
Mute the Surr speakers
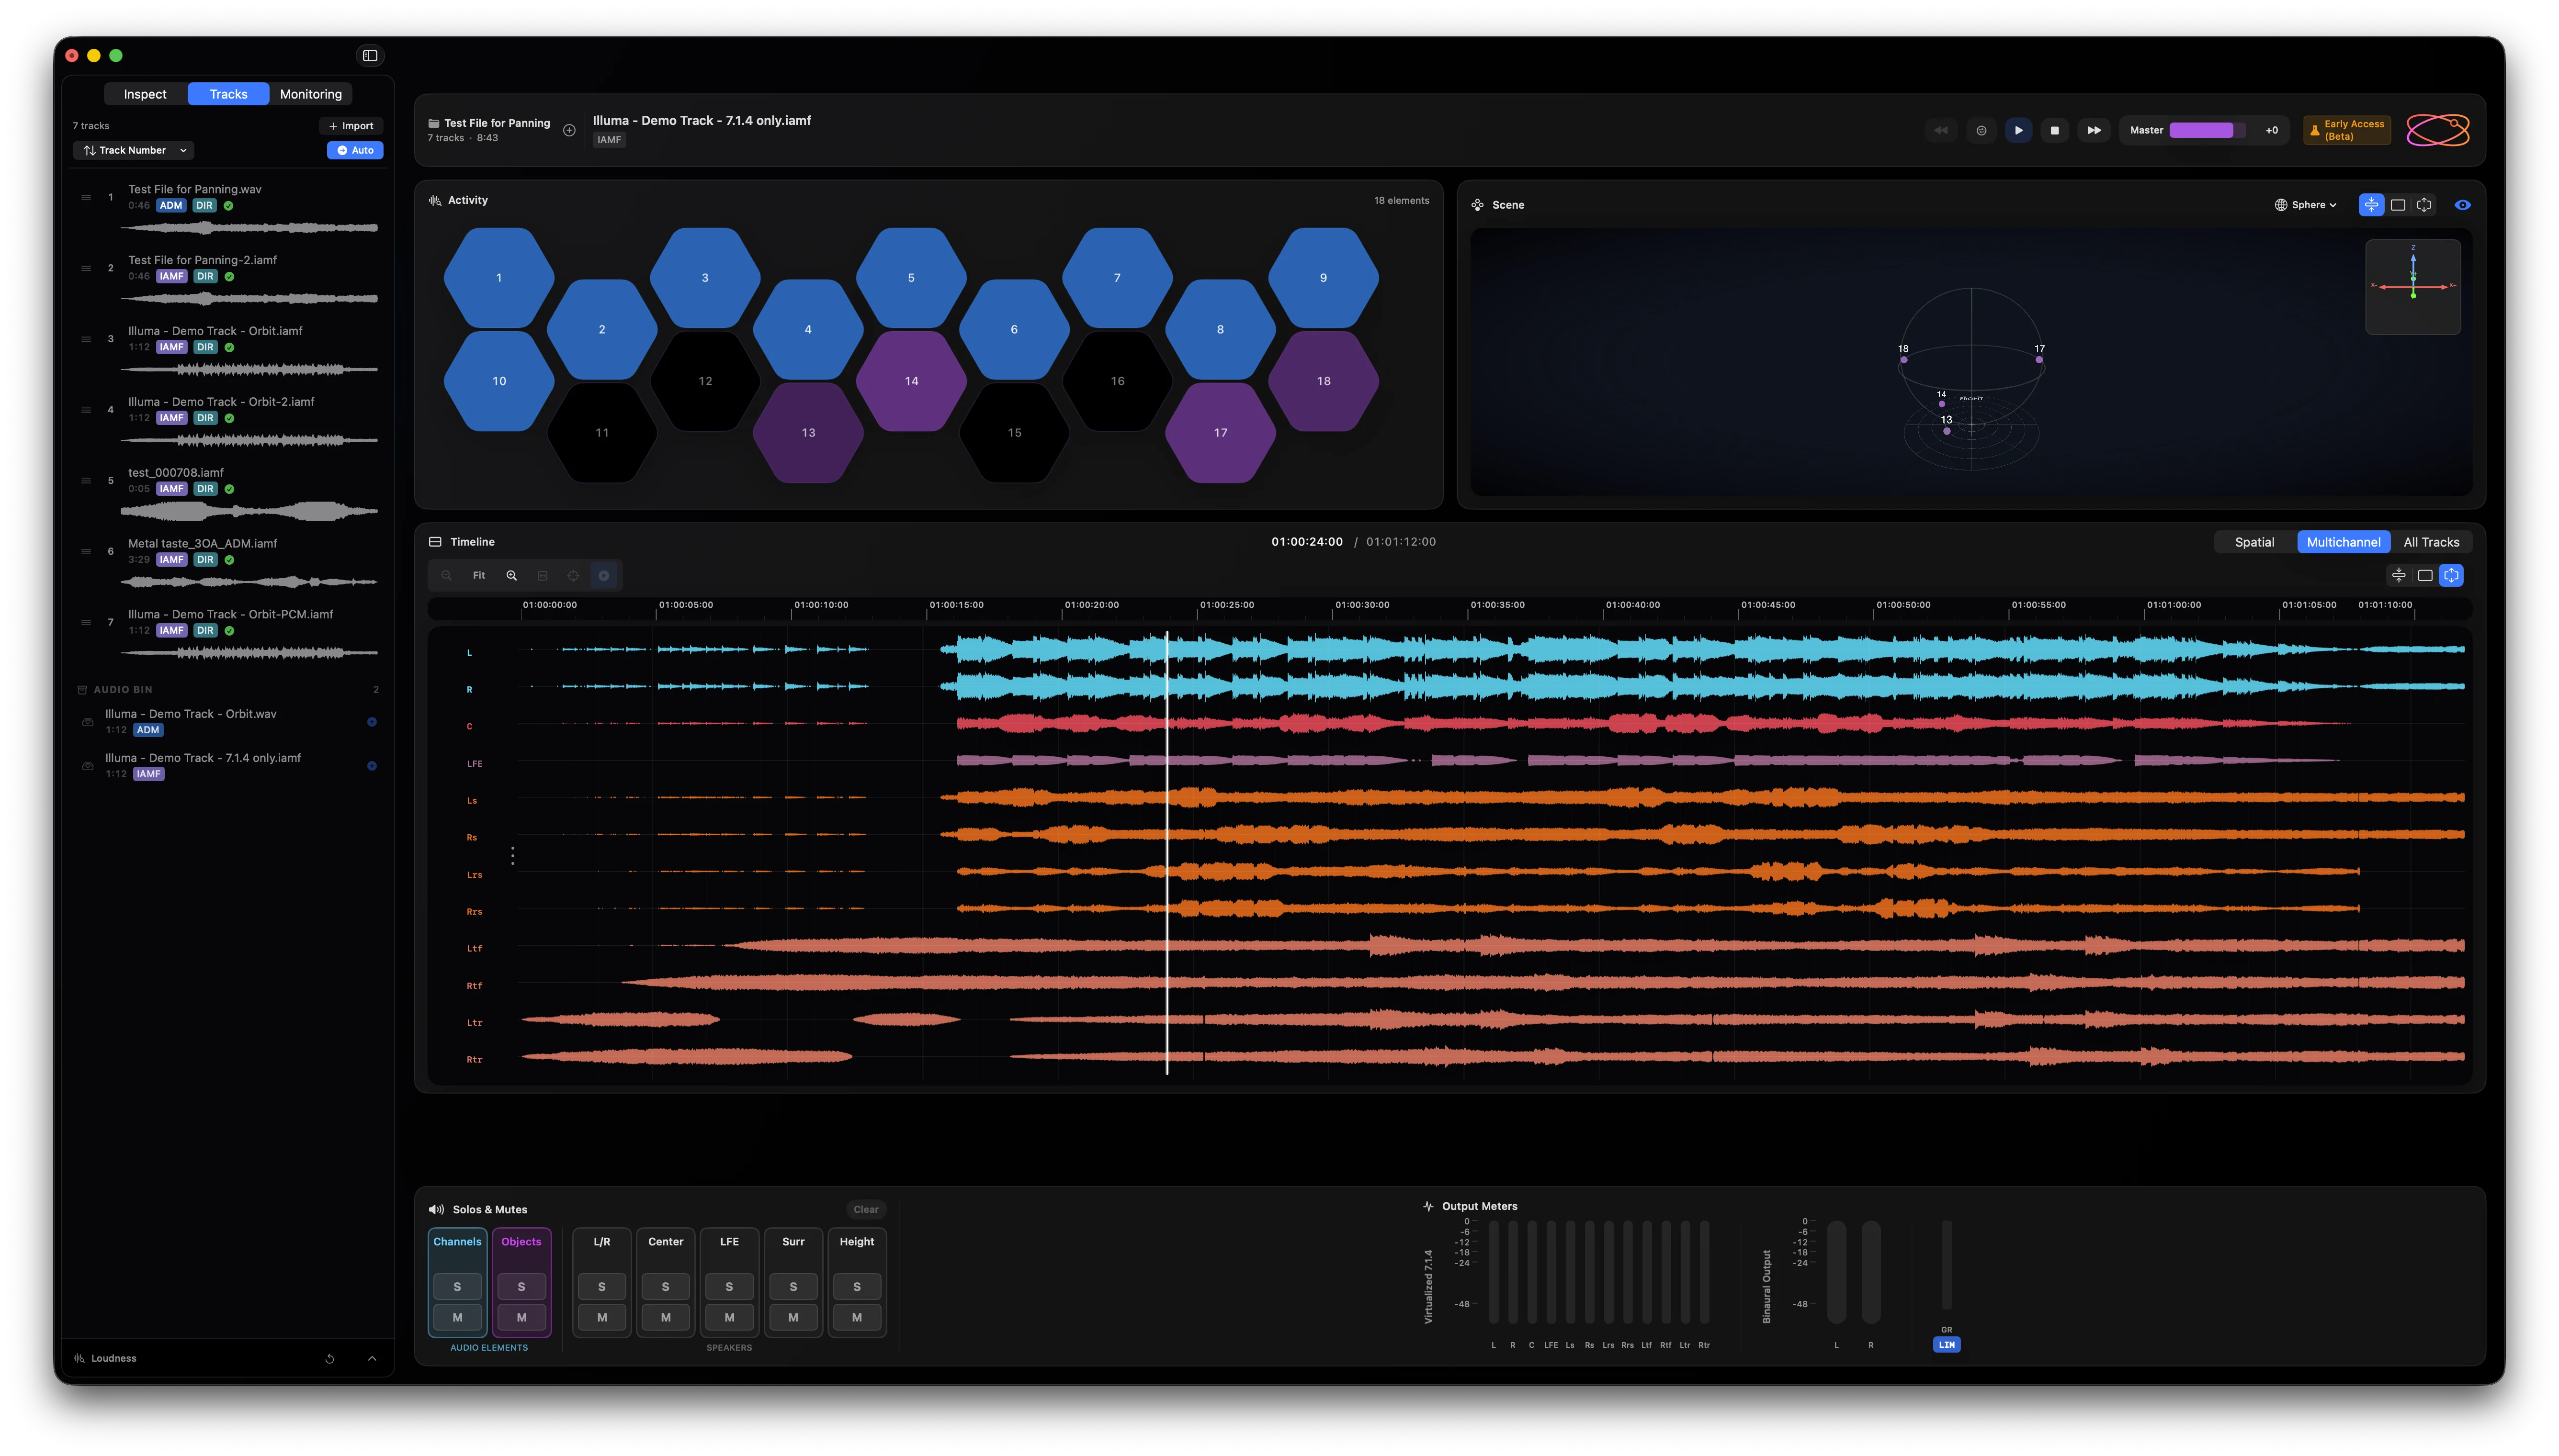click(x=793, y=1317)
